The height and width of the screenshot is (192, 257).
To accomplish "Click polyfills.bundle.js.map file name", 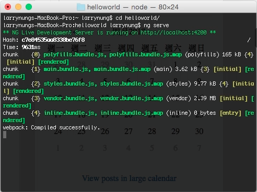I will 146,55.
